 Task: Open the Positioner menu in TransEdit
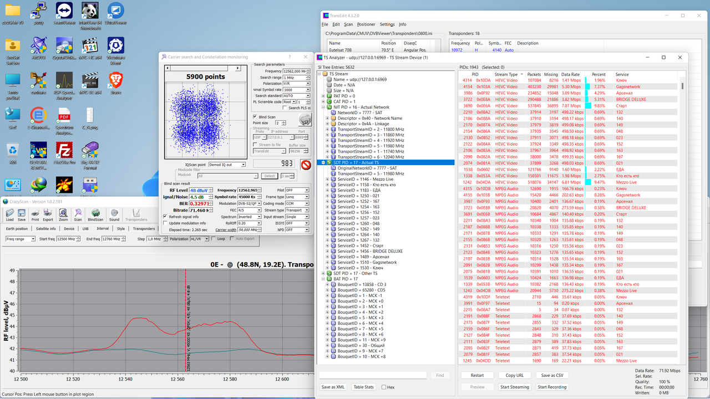(x=366, y=24)
